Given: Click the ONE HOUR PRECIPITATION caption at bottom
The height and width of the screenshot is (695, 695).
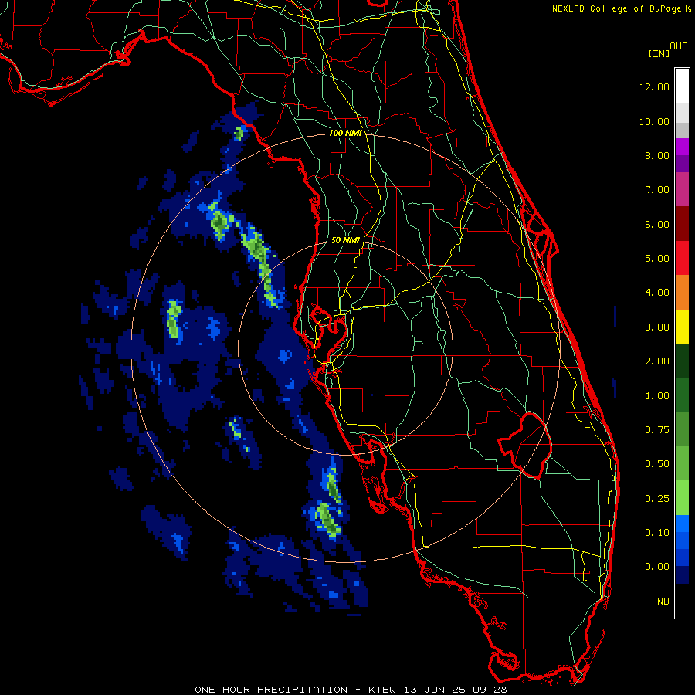Looking at the screenshot, I should click(351, 690).
